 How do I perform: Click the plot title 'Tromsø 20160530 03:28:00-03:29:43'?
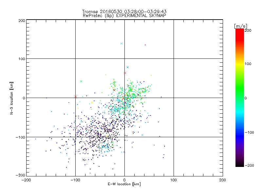[x=124, y=11]
